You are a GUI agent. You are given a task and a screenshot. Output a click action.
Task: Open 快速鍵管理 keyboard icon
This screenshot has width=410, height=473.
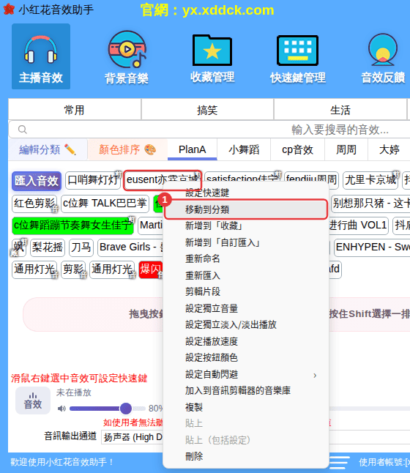297,51
